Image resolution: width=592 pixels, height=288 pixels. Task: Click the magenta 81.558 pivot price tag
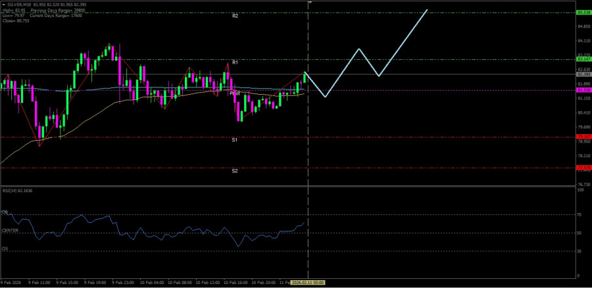582,90
